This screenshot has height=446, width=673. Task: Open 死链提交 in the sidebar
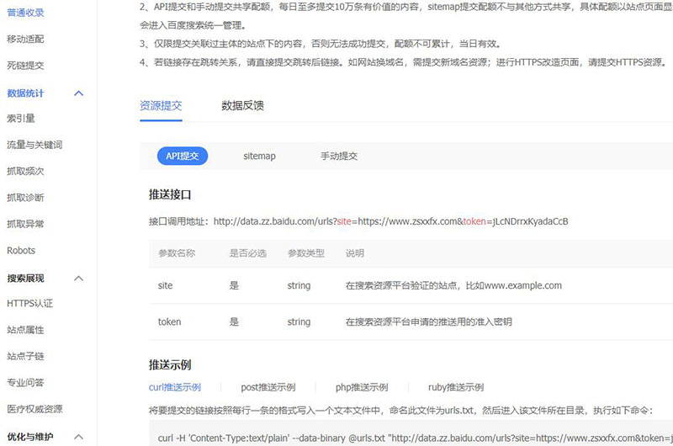tap(25, 66)
